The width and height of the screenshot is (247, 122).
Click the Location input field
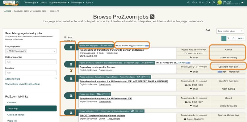pyautogui.click(x=31, y=73)
